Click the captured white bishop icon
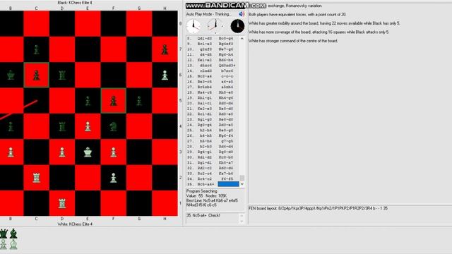Screen dimensions: 452x254 (x=13, y=245)
